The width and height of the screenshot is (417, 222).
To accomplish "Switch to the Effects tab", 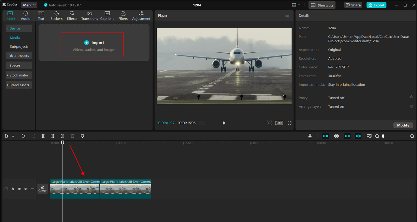I will tap(72, 16).
